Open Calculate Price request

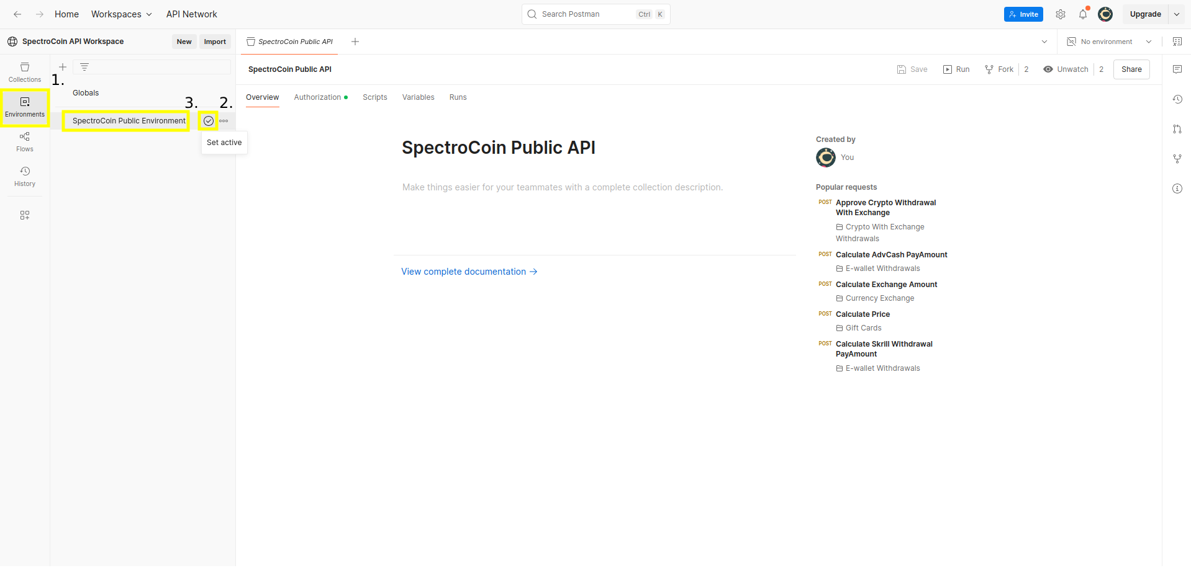pos(863,314)
